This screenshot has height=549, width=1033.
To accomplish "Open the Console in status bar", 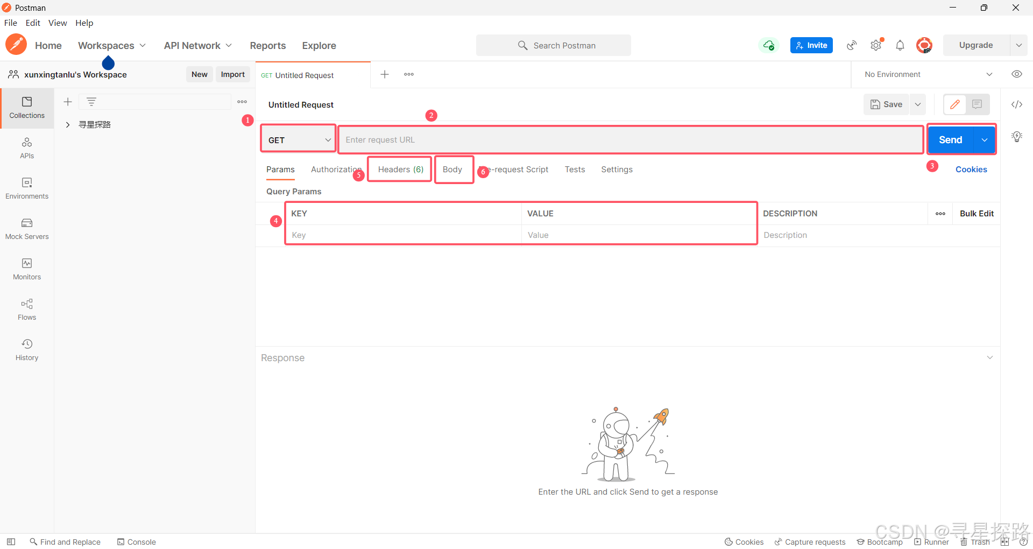I will pos(137,542).
